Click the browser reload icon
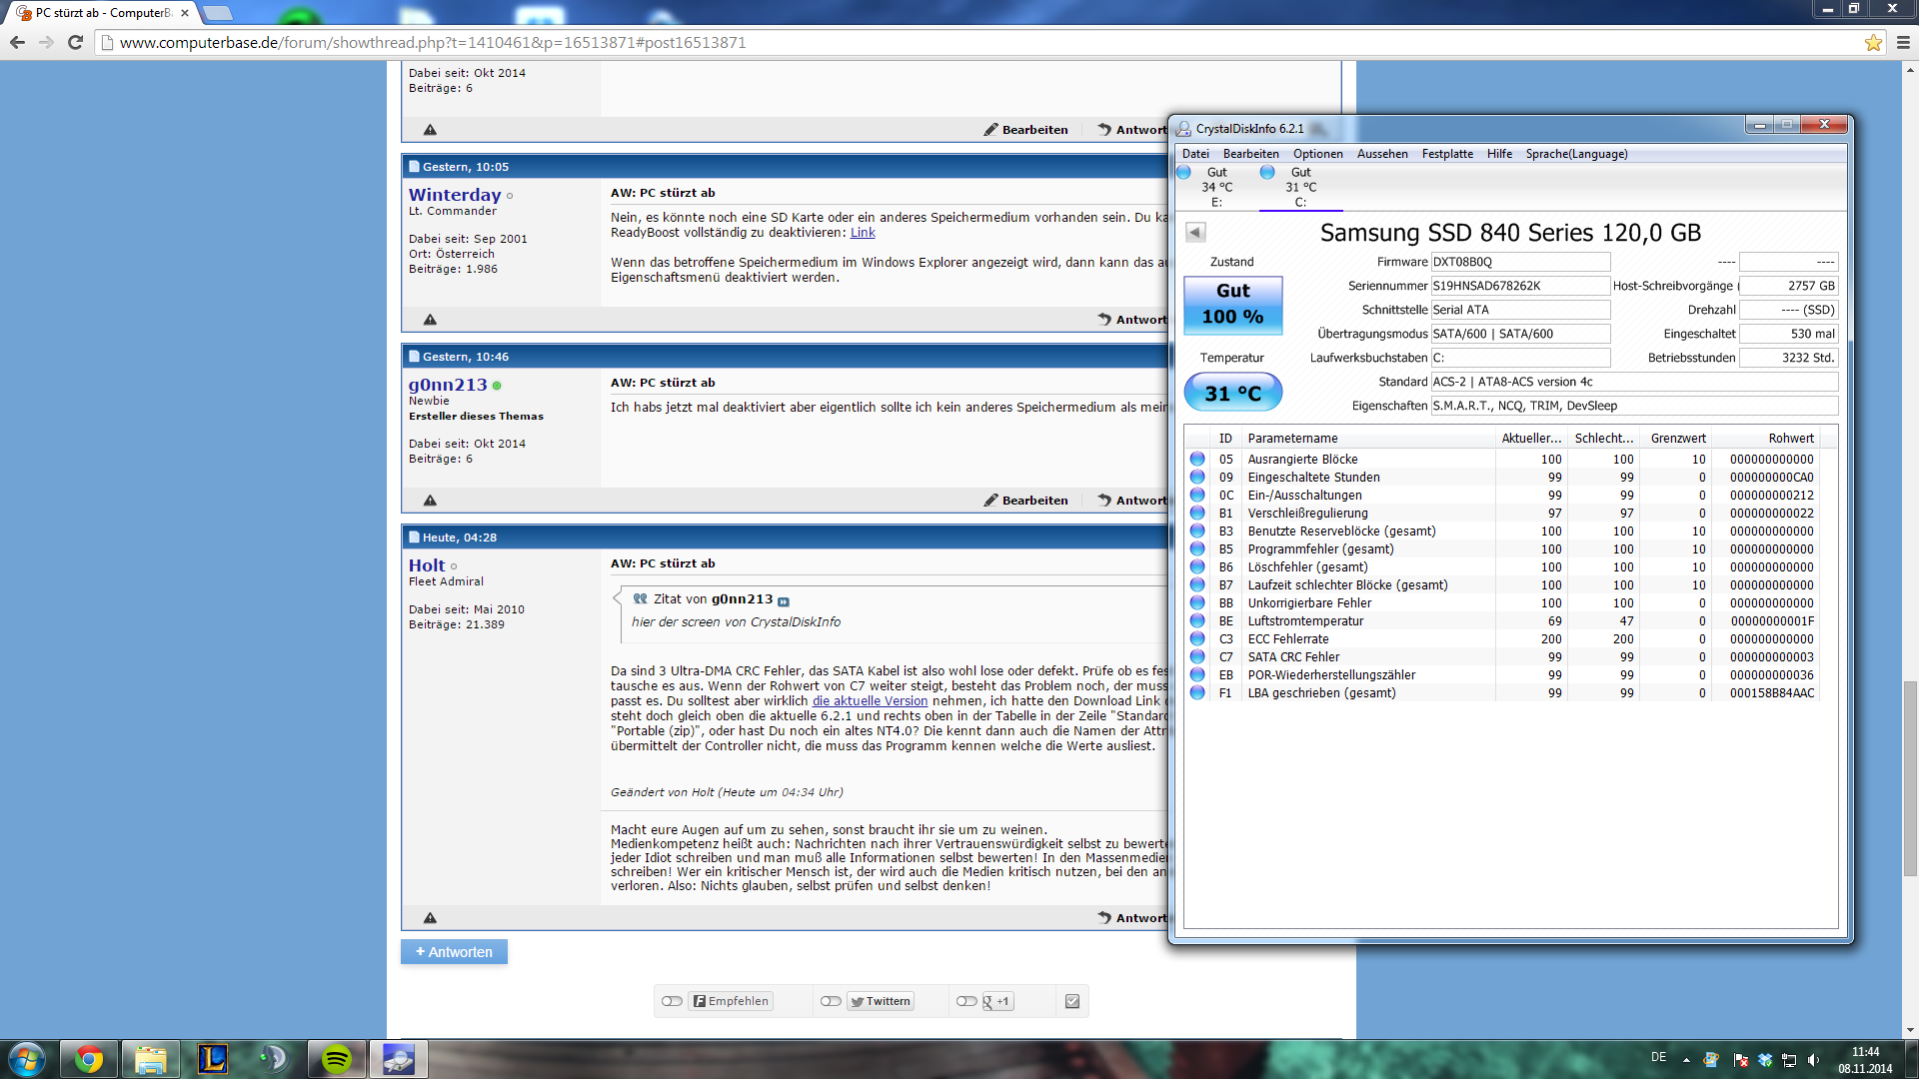 (75, 43)
